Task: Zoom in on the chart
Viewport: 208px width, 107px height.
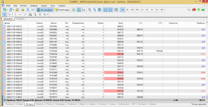Action: pos(89,10)
